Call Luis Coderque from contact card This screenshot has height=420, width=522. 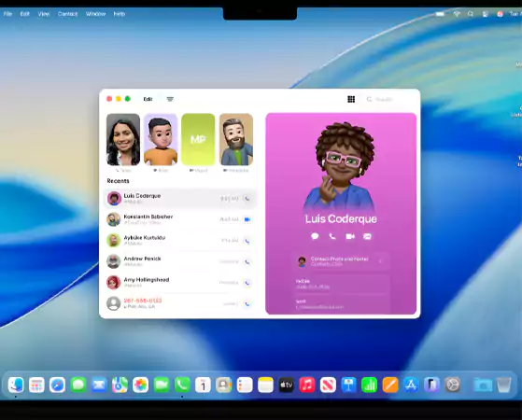332,236
